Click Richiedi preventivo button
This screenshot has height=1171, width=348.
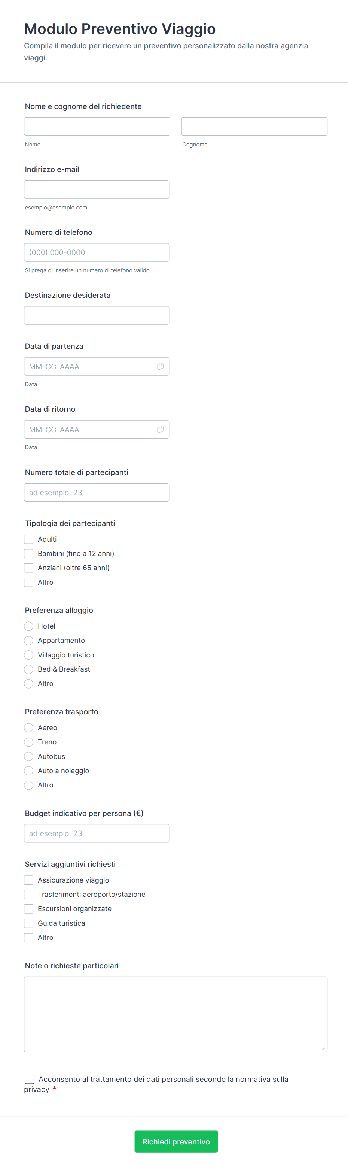pyautogui.click(x=176, y=1141)
